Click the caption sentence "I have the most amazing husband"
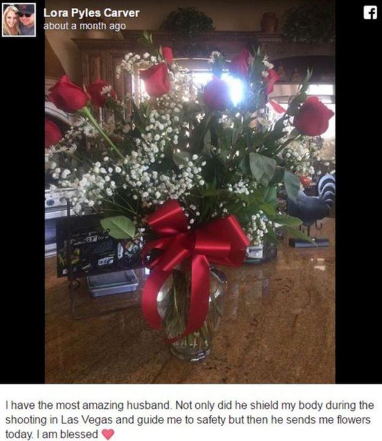 pyautogui.click(x=88, y=405)
